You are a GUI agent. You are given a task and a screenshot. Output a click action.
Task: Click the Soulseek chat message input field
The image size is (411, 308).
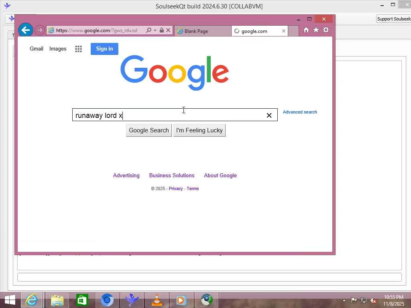coord(210,277)
